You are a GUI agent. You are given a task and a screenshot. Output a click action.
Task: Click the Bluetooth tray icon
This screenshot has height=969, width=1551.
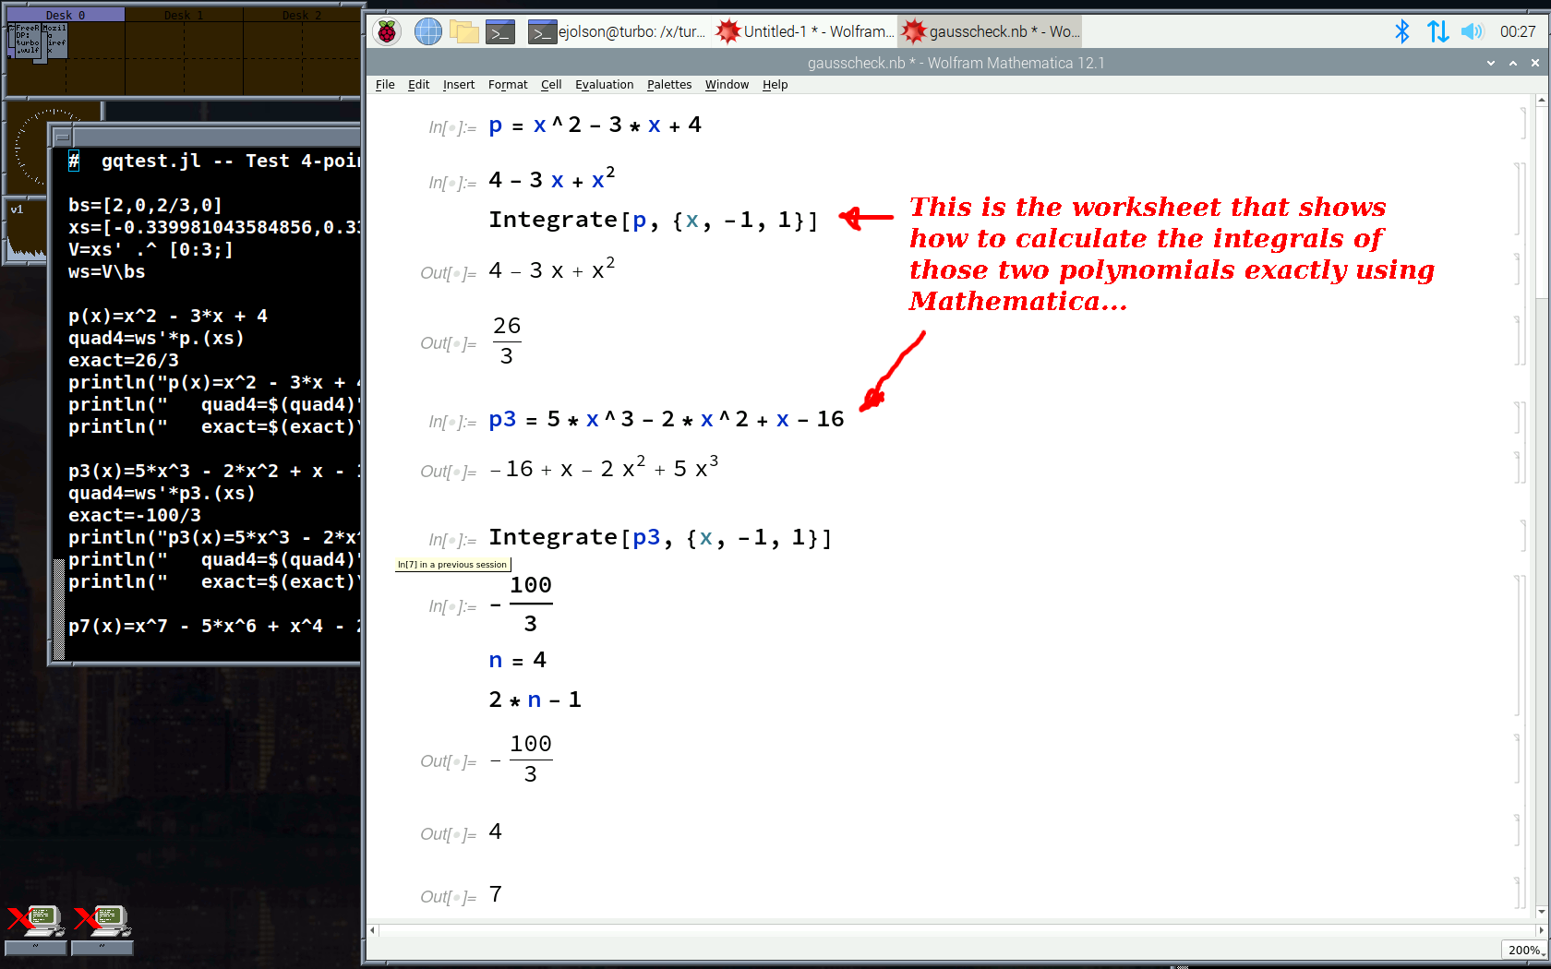point(1401,31)
